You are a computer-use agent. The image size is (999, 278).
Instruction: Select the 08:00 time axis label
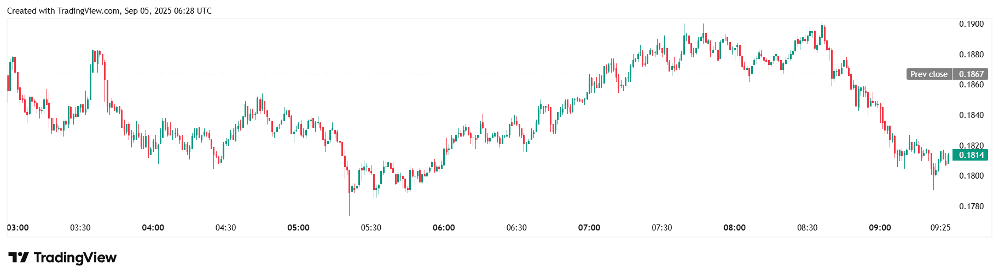(x=734, y=228)
